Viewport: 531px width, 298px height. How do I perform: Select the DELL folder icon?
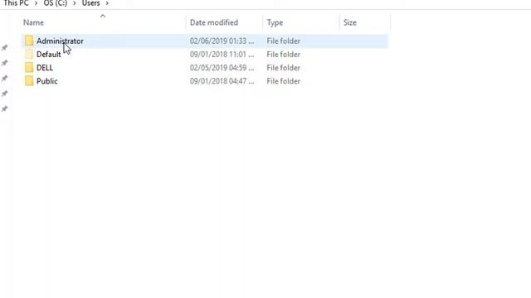pyautogui.click(x=29, y=68)
